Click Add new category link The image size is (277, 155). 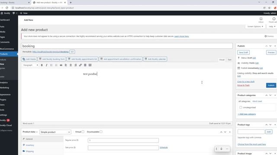point(247,114)
